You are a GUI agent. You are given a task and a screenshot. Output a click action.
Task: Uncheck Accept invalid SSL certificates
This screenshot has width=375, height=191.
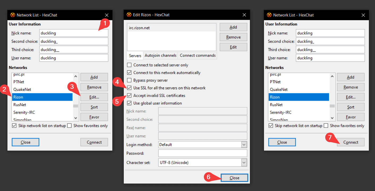click(129, 95)
